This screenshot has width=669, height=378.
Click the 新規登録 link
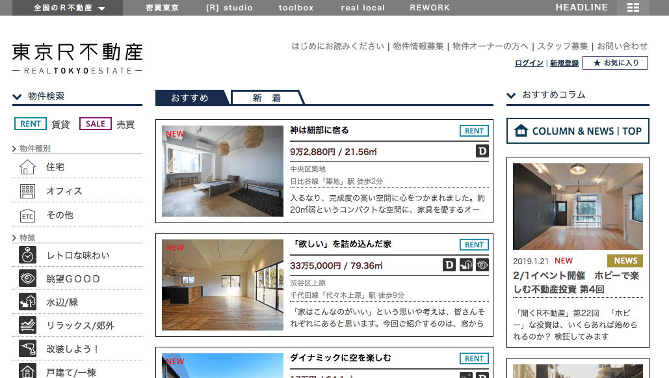(564, 63)
